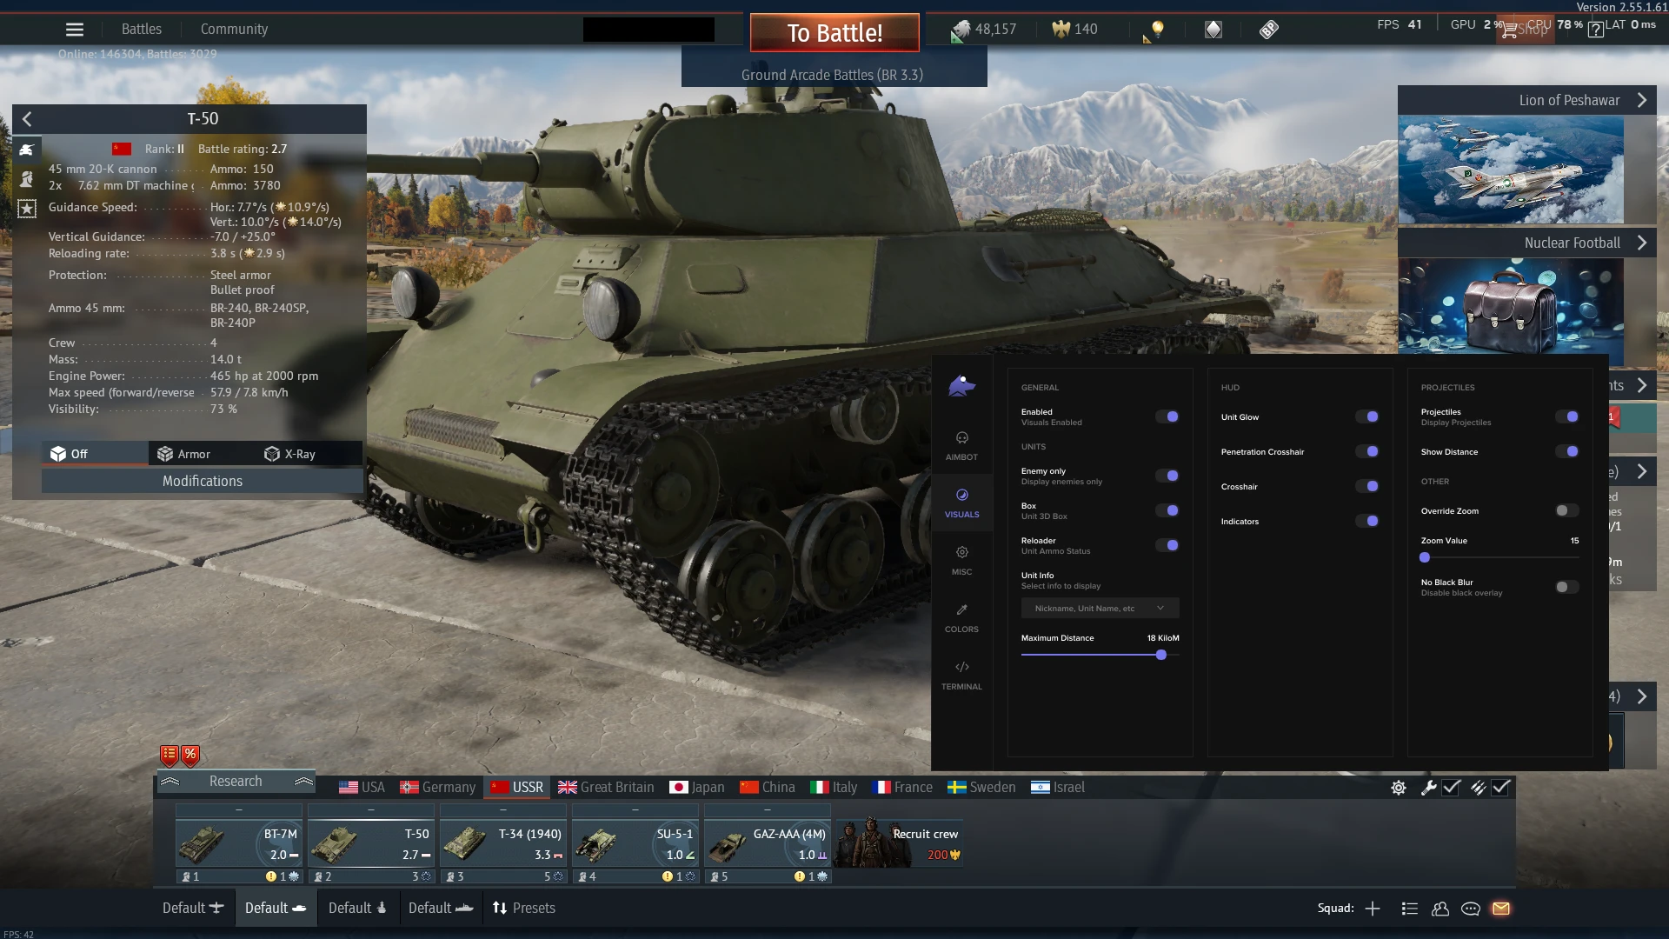Open the chat bubble icon
1669x939 pixels.
tap(1471, 909)
